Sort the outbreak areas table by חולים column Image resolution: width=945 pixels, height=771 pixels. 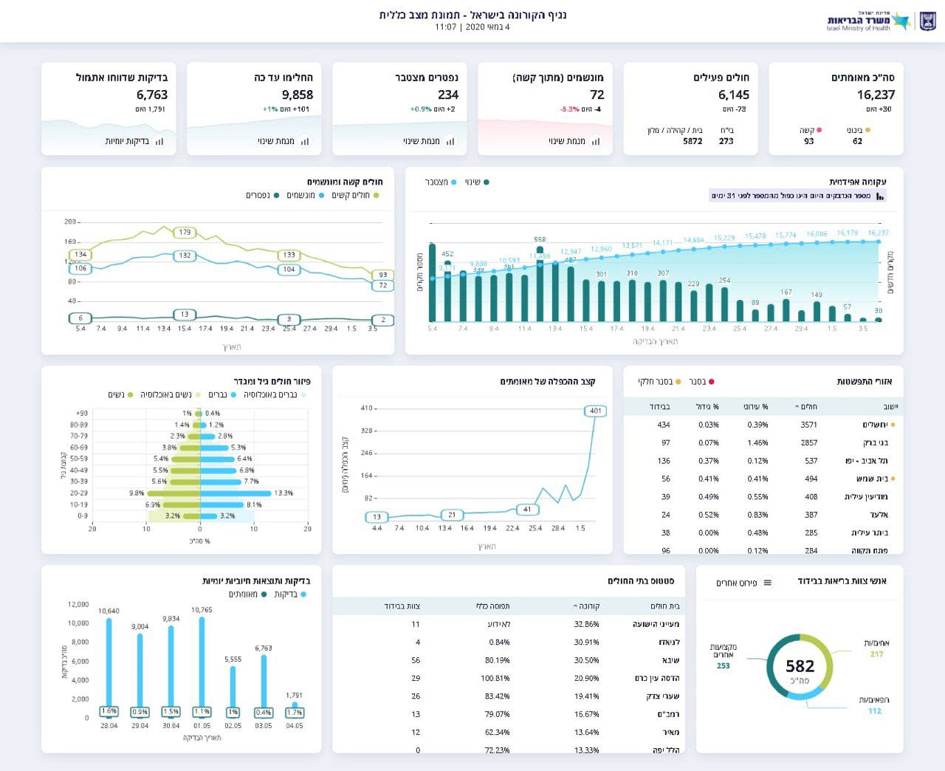tap(808, 406)
